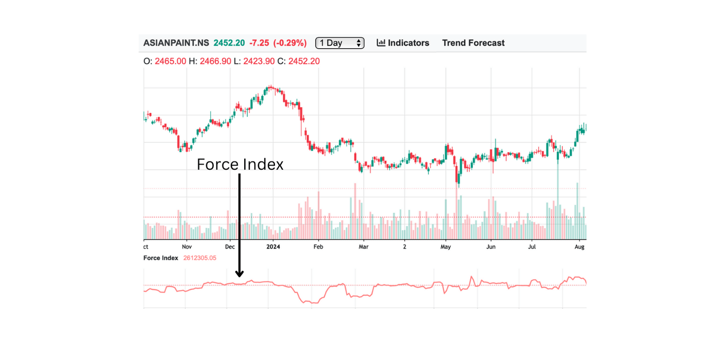Click the Force Index value 2612305.05
Viewport: 725px width, 343px height.
(x=200, y=258)
